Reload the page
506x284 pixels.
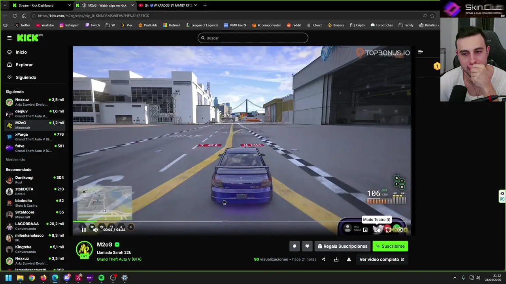point(15,16)
